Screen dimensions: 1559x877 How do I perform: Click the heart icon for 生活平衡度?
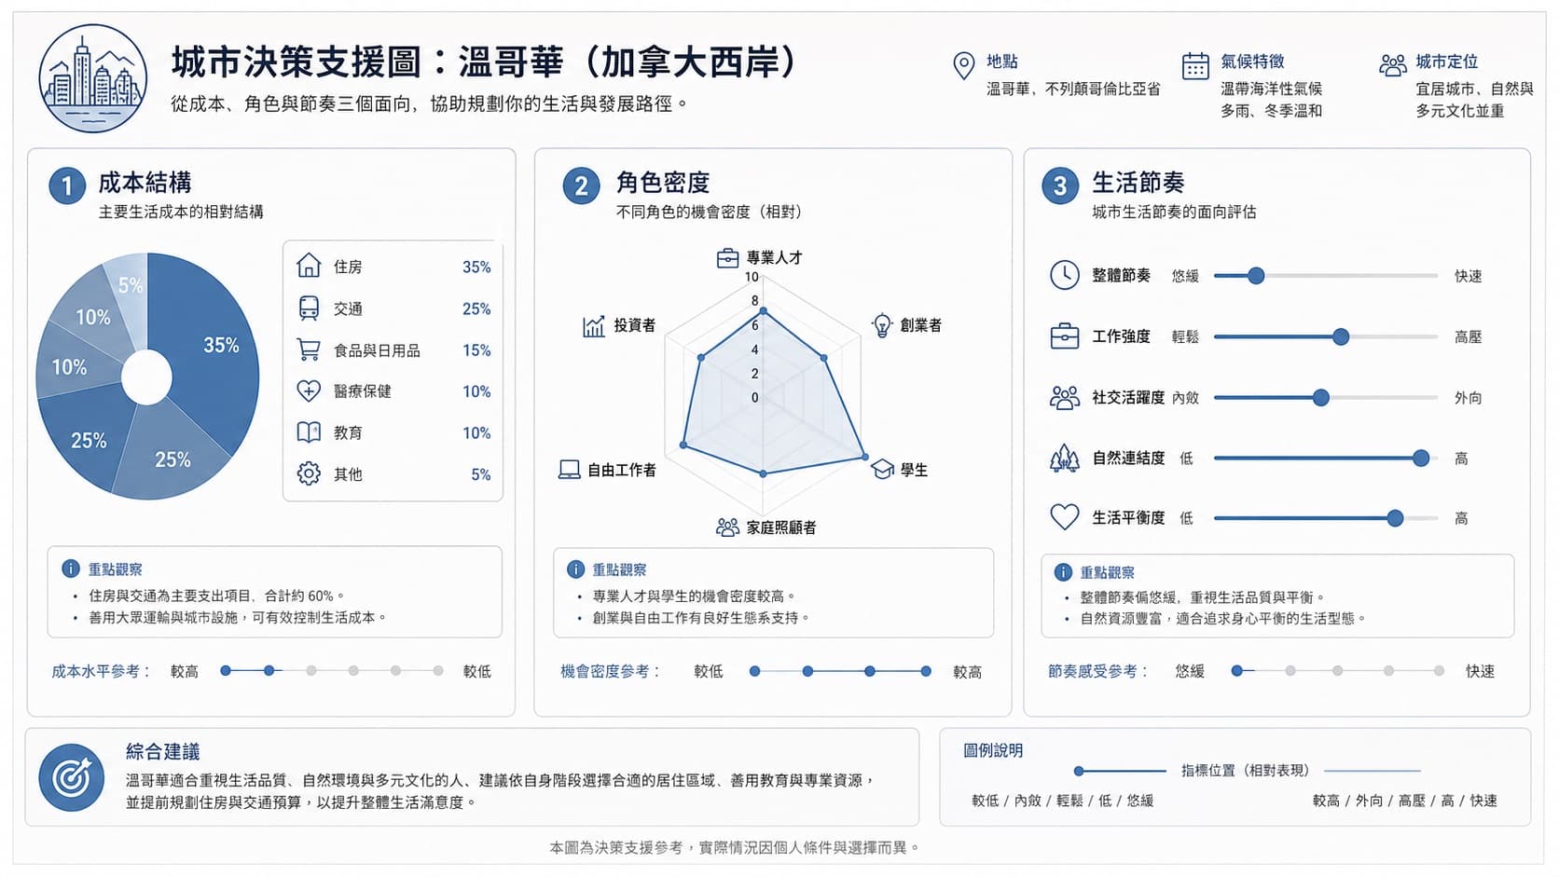click(x=1065, y=516)
